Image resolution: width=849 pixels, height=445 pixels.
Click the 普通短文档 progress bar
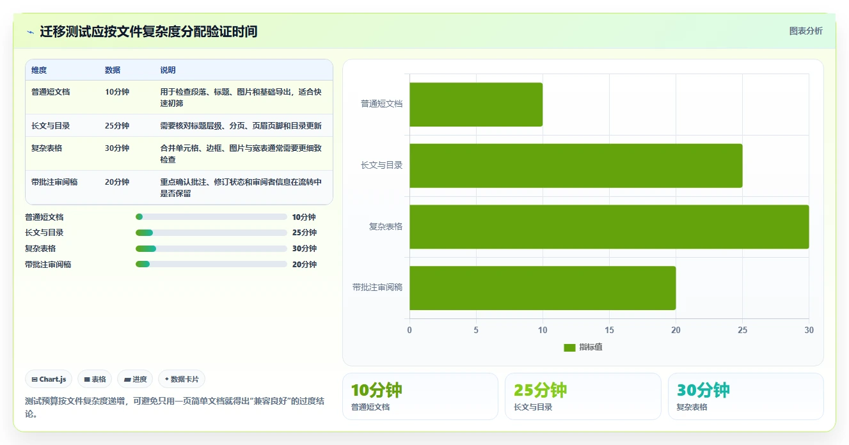pos(211,217)
